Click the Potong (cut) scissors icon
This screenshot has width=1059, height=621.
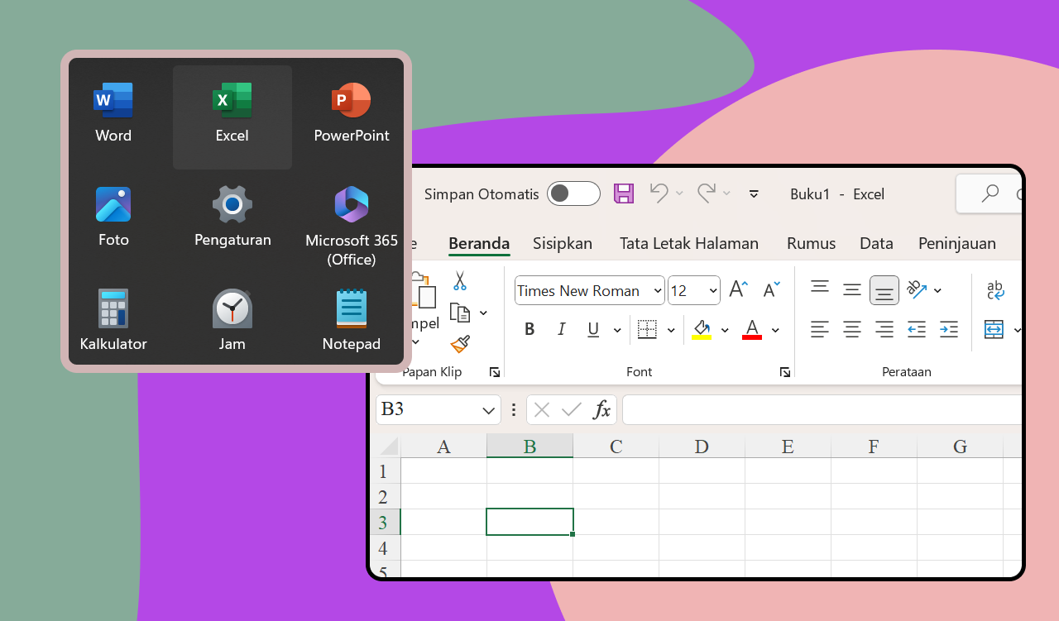(460, 281)
